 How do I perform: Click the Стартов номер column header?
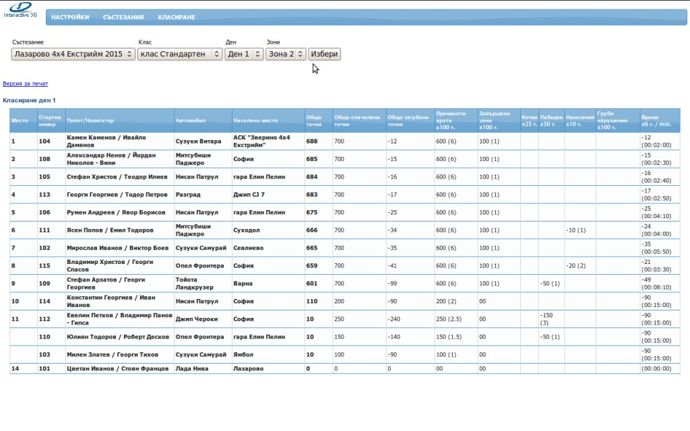(x=50, y=121)
